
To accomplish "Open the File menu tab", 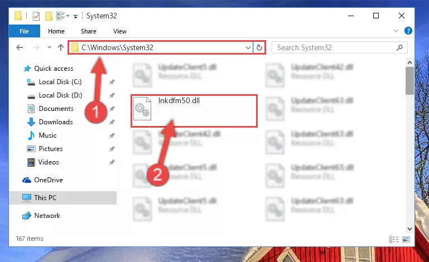I will pyautogui.click(x=25, y=31).
